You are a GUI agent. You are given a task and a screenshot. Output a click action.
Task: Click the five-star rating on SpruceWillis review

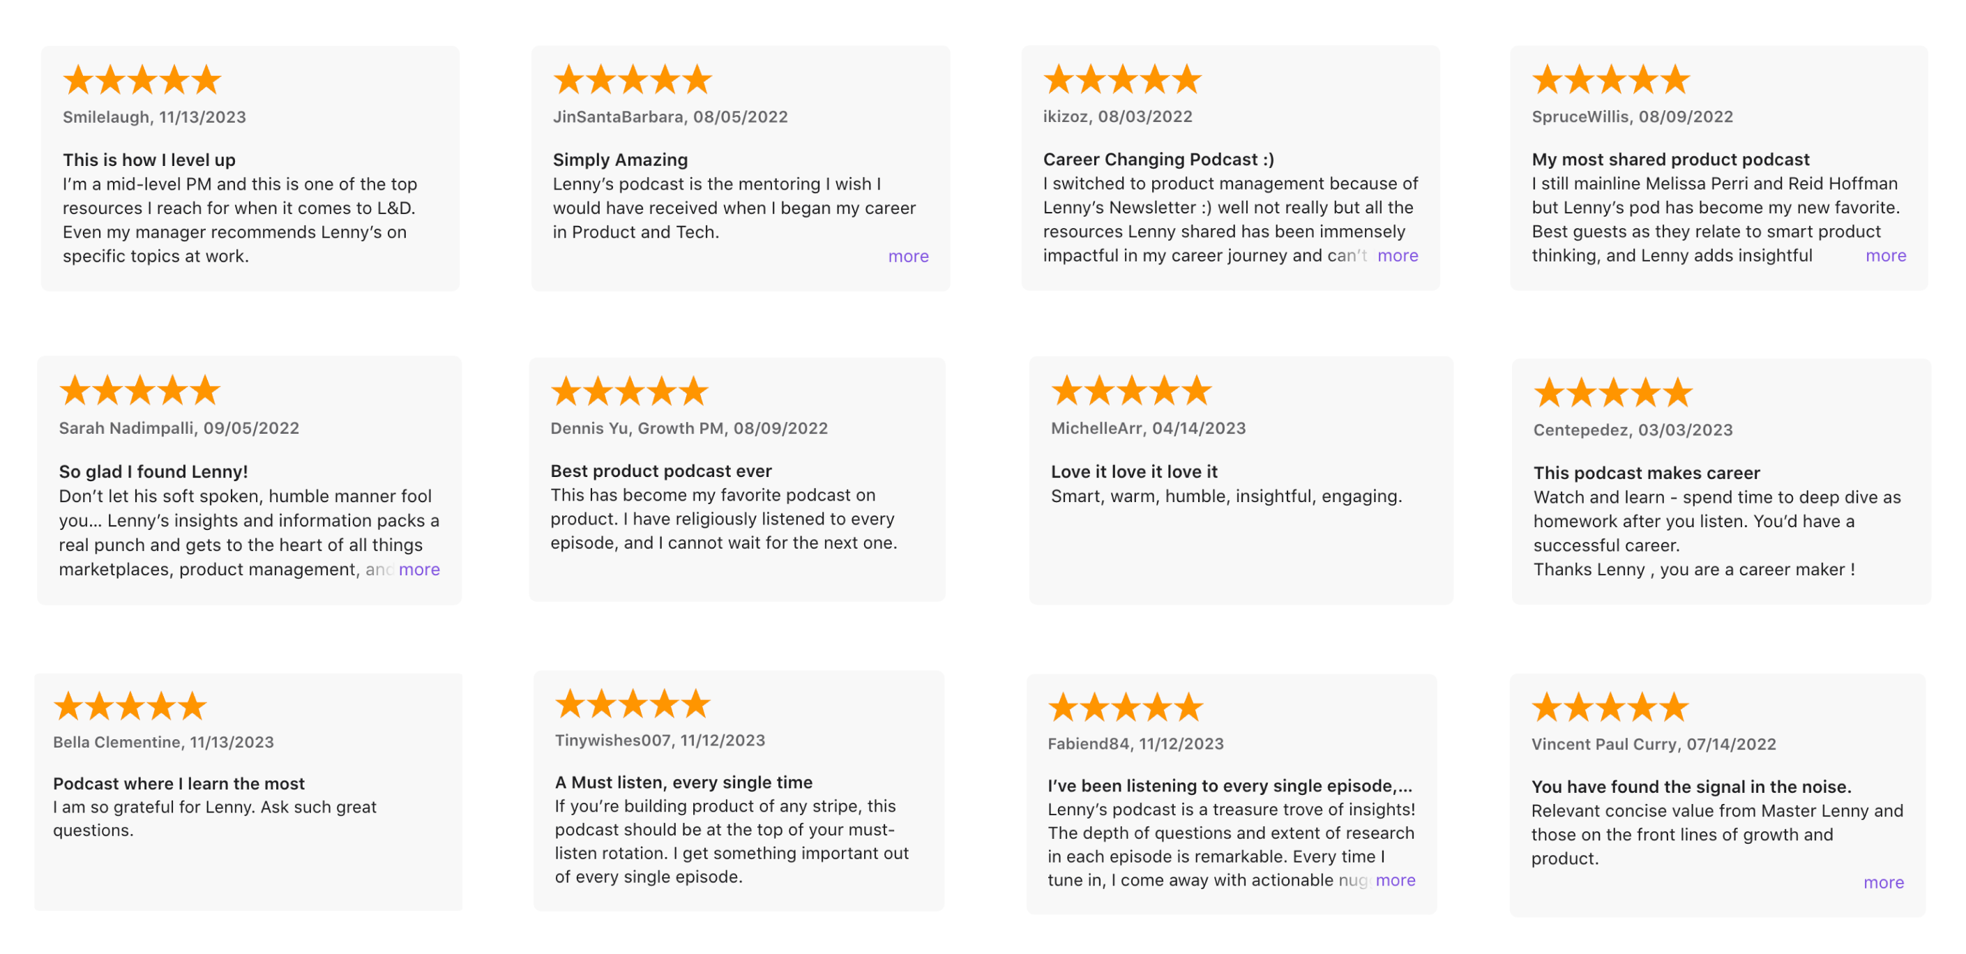(x=1610, y=79)
